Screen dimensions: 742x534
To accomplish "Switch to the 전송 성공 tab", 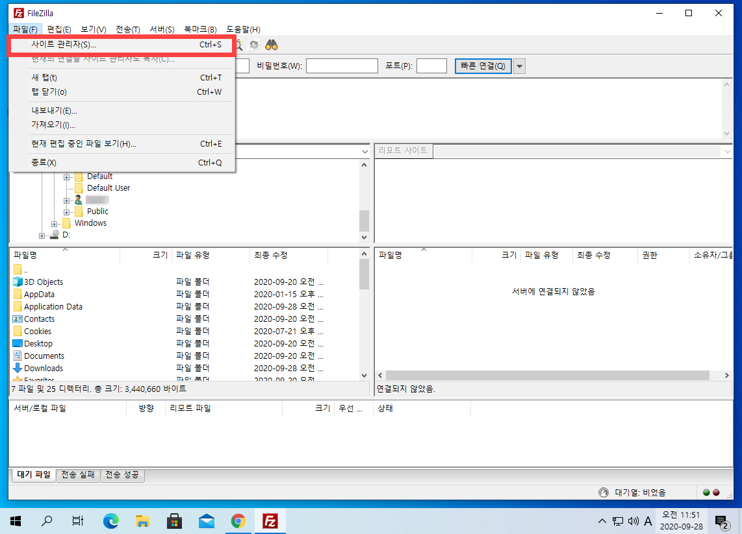I will (123, 474).
